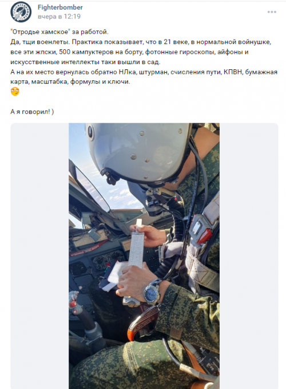Open the post timestamp вчера в 12:19
286x389 pixels.
click(x=59, y=17)
